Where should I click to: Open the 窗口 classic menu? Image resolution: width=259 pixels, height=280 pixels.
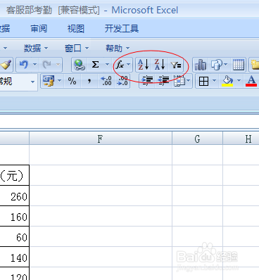click(77, 48)
